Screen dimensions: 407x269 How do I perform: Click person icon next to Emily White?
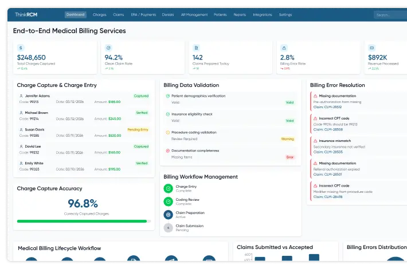click(x=21, y=163)
